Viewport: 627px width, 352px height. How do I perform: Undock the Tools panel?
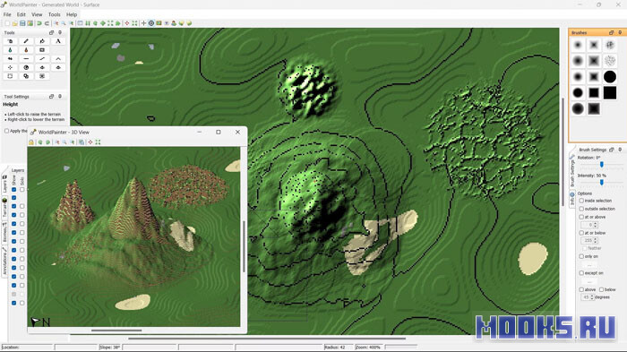51,32
